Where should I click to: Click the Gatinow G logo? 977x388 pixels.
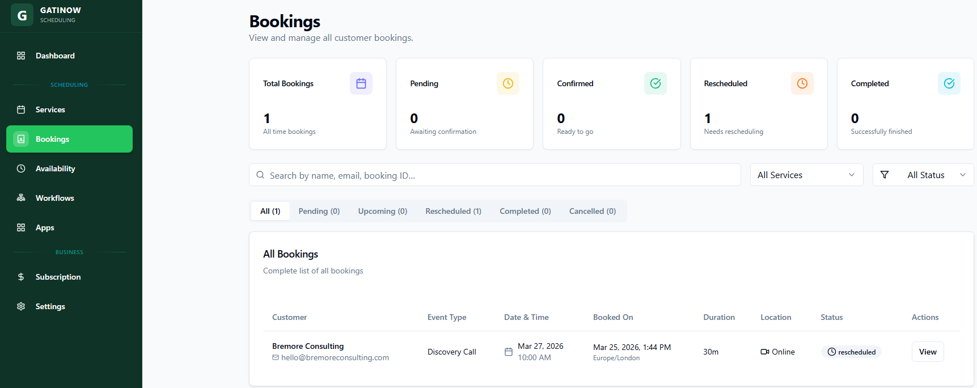pyautogui.click(x=22, y=15)
